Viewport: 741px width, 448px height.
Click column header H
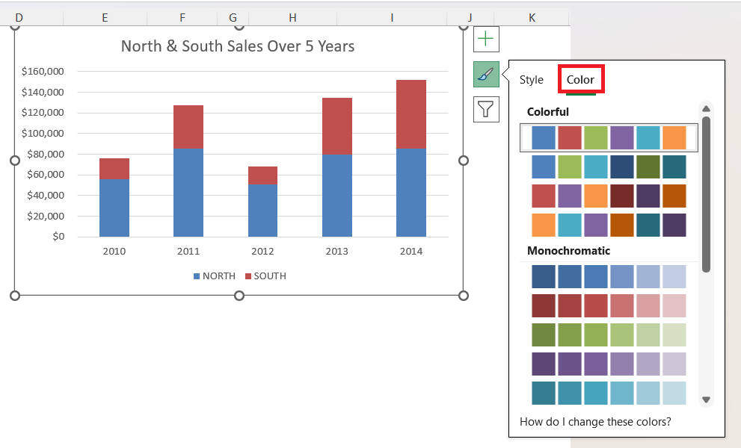coord(292,17)
